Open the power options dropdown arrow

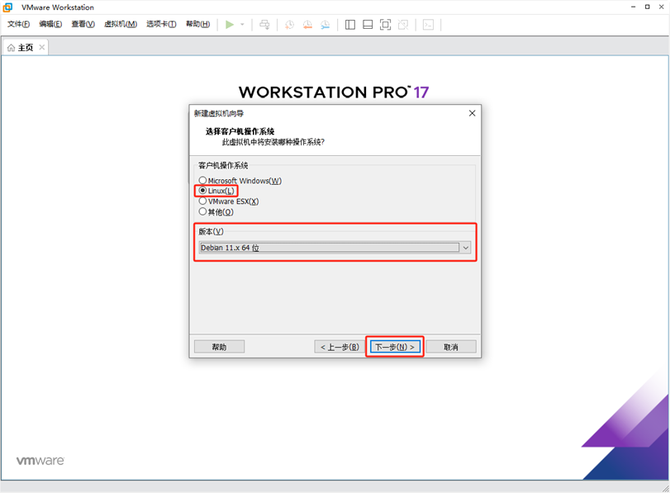pyautogui.click(x=242, y=24)
